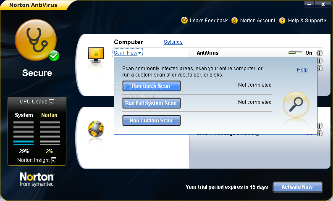
Task: Expand the Scan Now dropdown
Action: tap(127, 53)
